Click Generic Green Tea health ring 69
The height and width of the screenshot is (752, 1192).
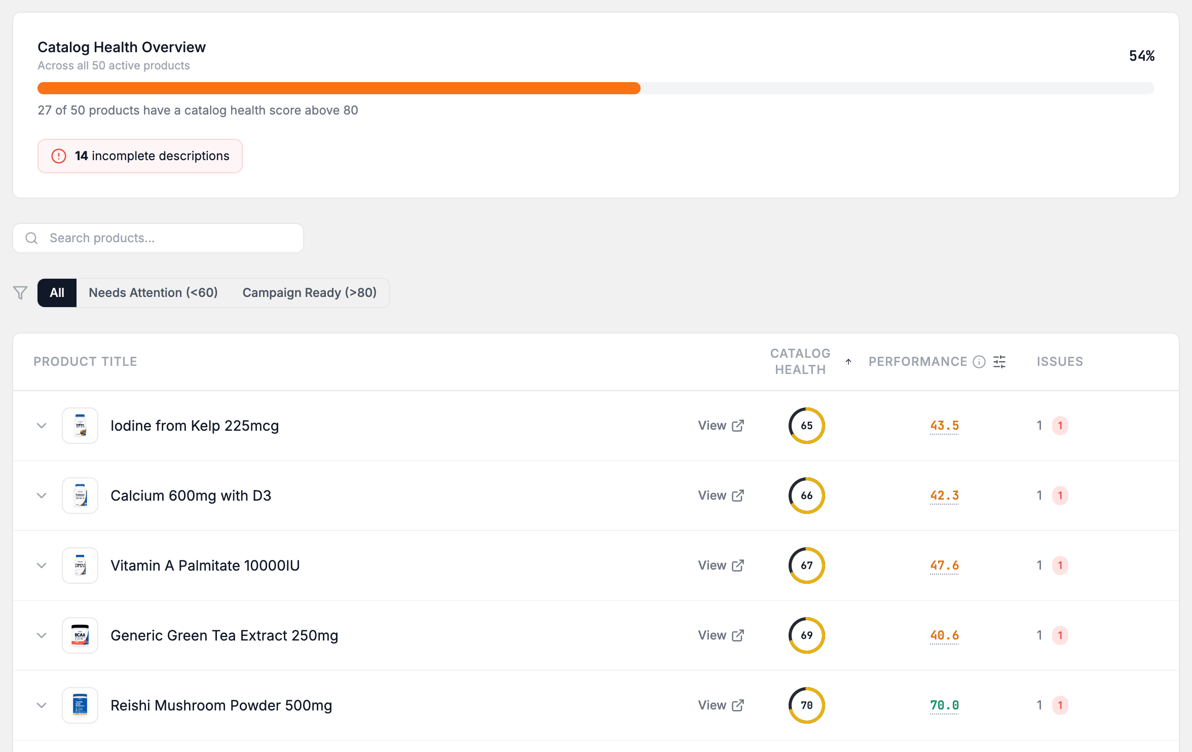tap(807, 635)
